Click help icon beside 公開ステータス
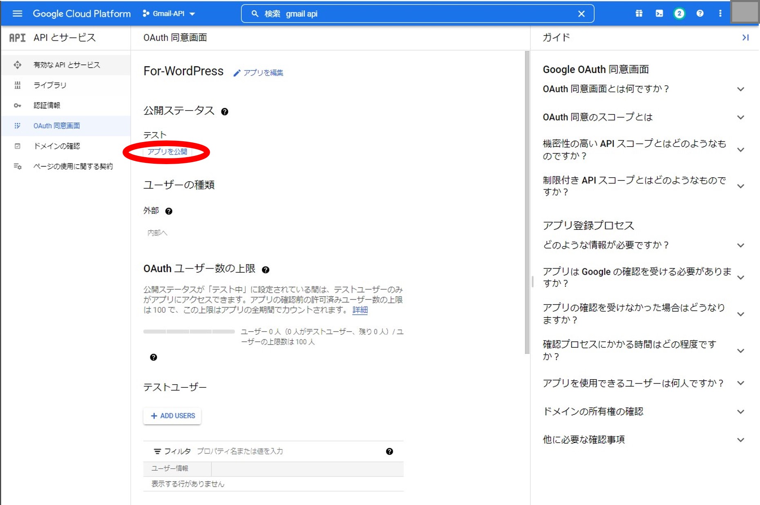 click(225, 111)
